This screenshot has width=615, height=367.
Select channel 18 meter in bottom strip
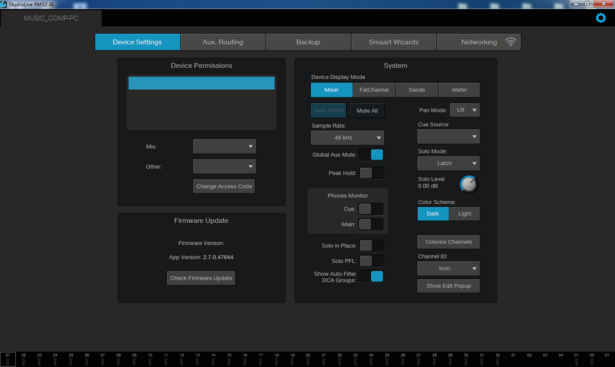point(276,359)
